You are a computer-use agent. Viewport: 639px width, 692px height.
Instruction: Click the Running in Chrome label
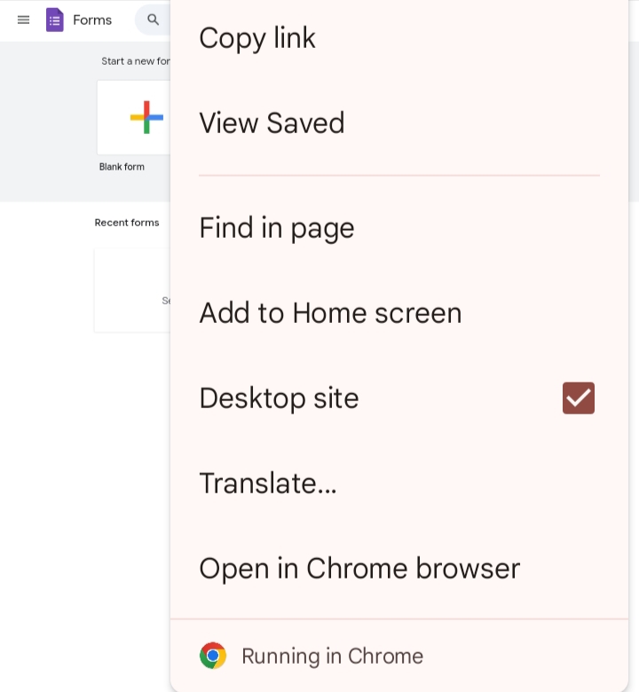tap(332, 656)
